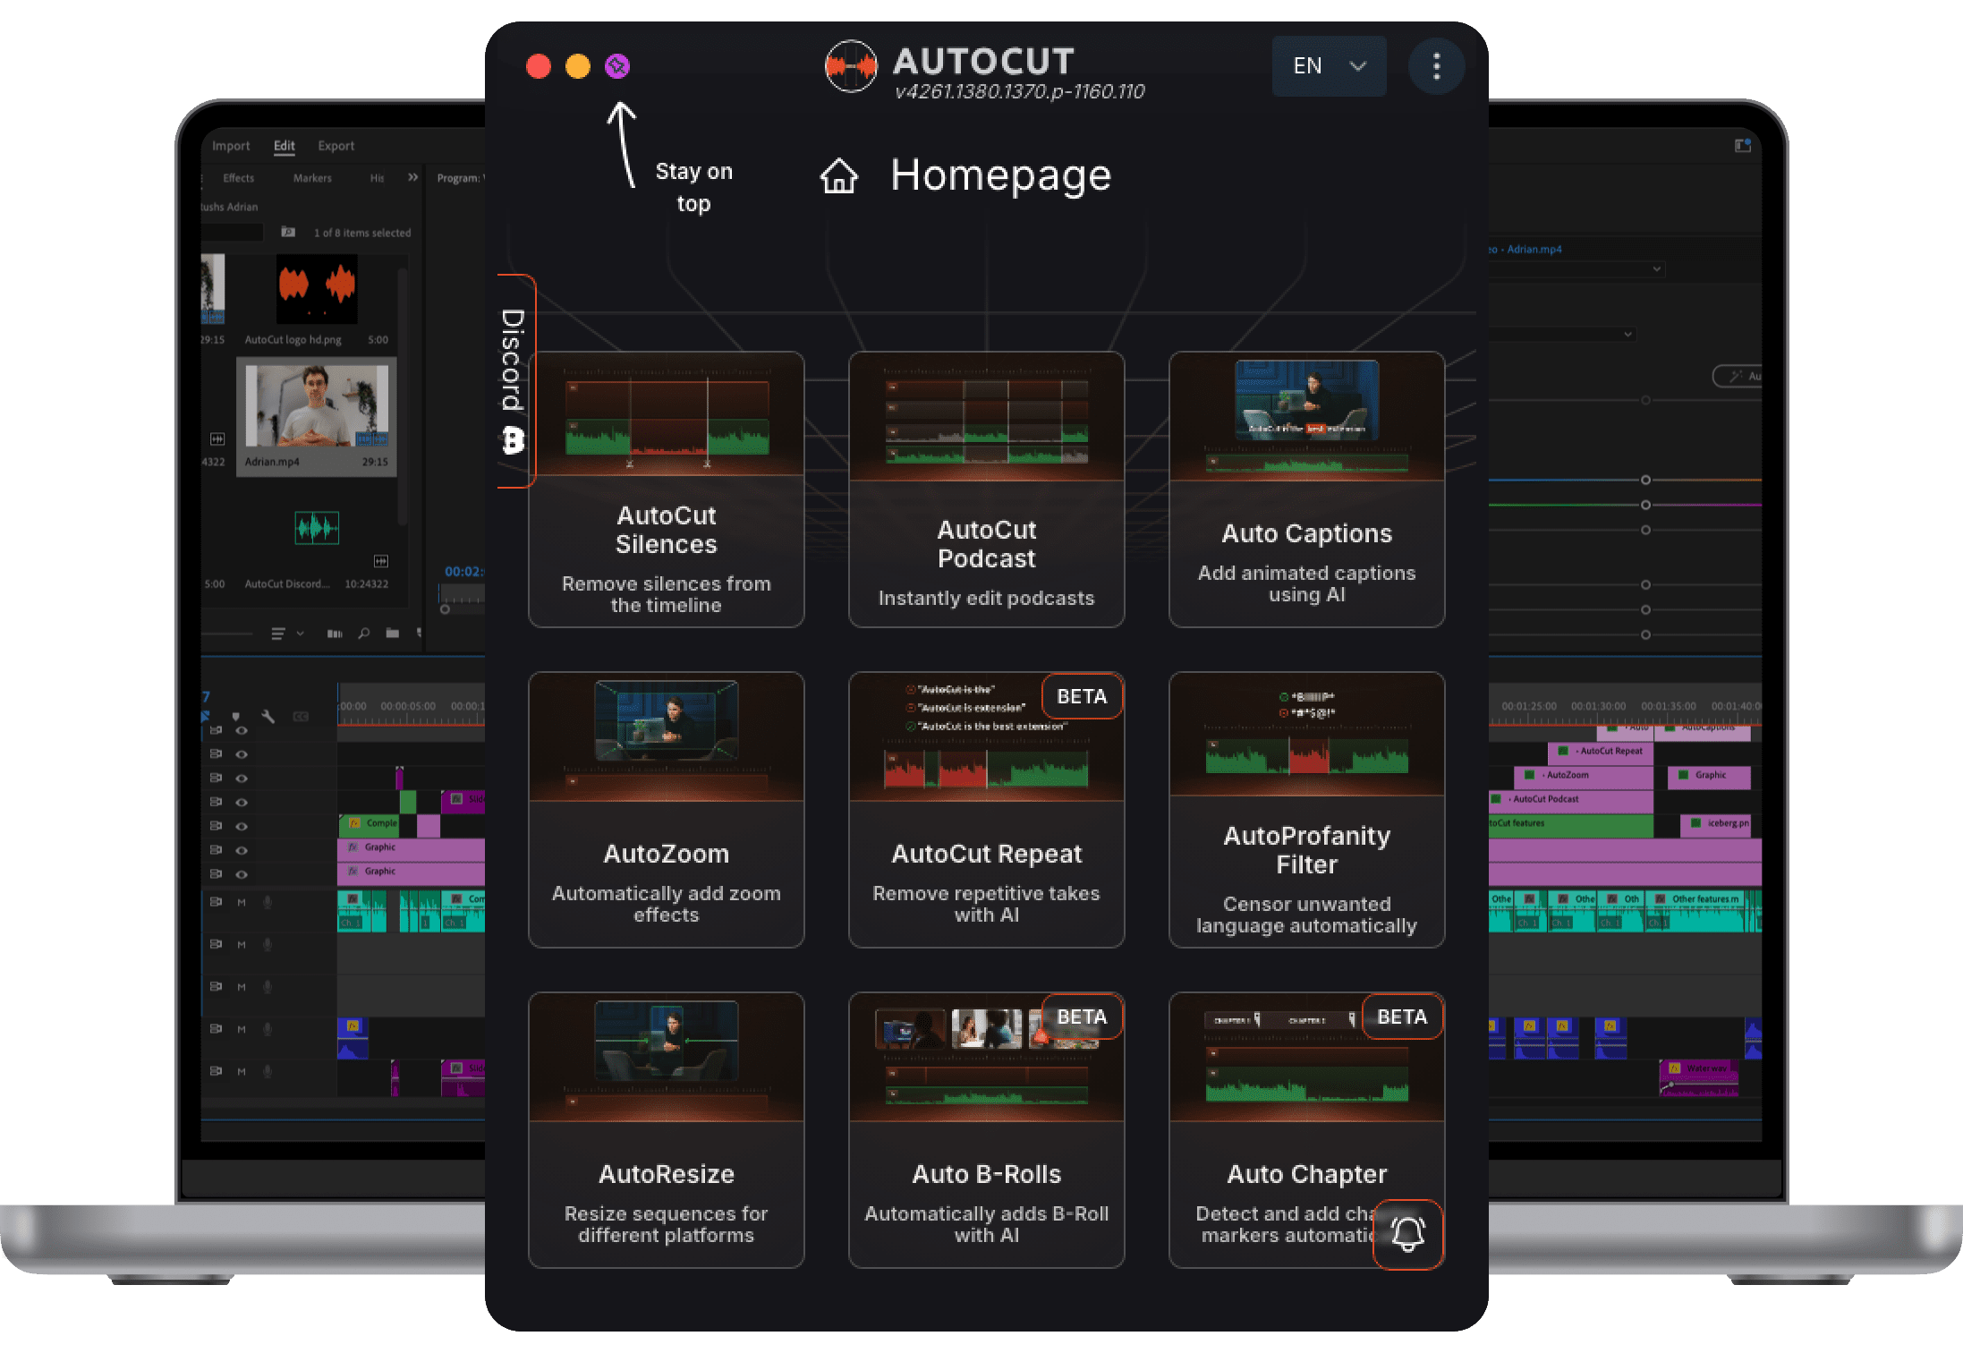Open the notification bell icon
This screenshot has height=1353, width=1963.
point(1407,1234)
